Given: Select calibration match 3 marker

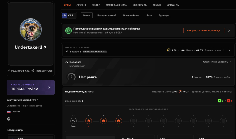Looking at the screenshot, I should pos(119,121).
